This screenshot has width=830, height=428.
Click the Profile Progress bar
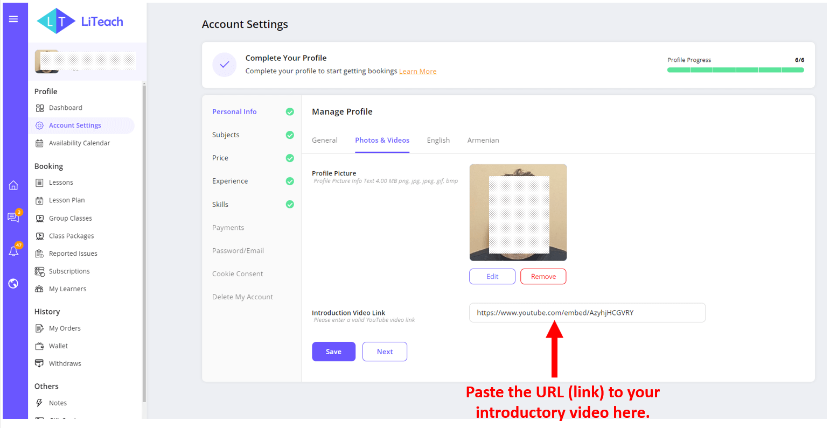tap(736, 70)
